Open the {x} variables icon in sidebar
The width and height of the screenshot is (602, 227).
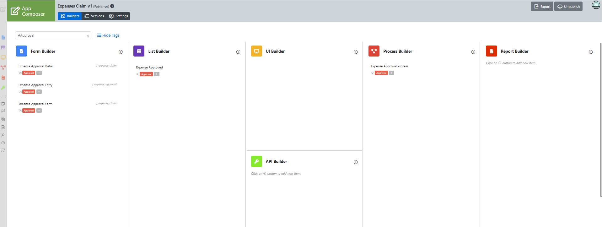tap(3, 111)
